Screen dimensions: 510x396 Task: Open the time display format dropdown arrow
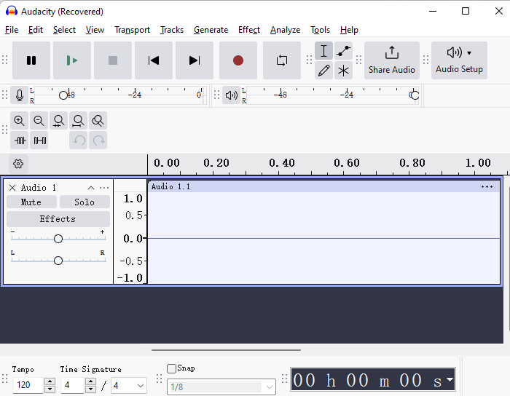tap(450, 379)
